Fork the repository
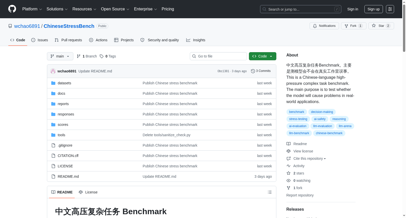 (354, 26)
